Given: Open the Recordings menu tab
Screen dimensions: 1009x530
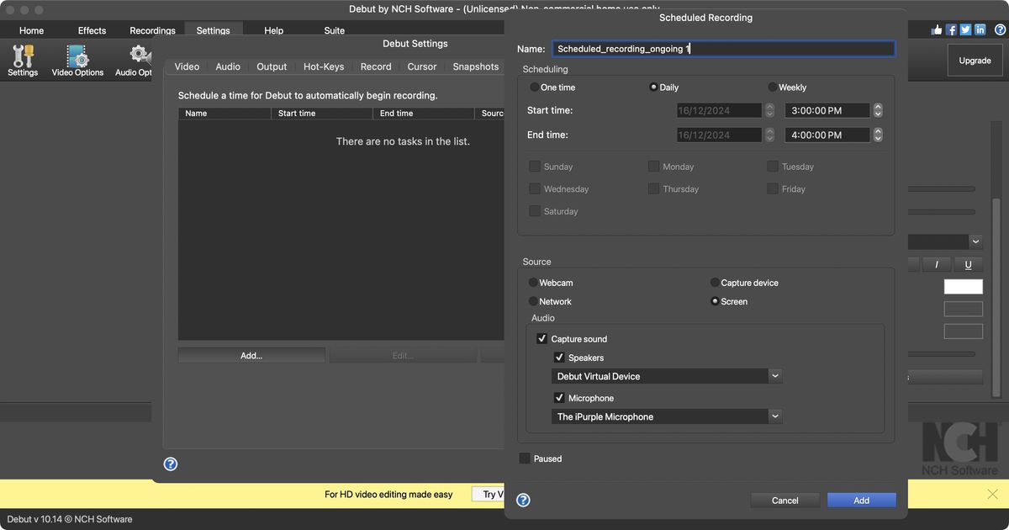Looking at the screenshot, I should (x=151, y=29).
